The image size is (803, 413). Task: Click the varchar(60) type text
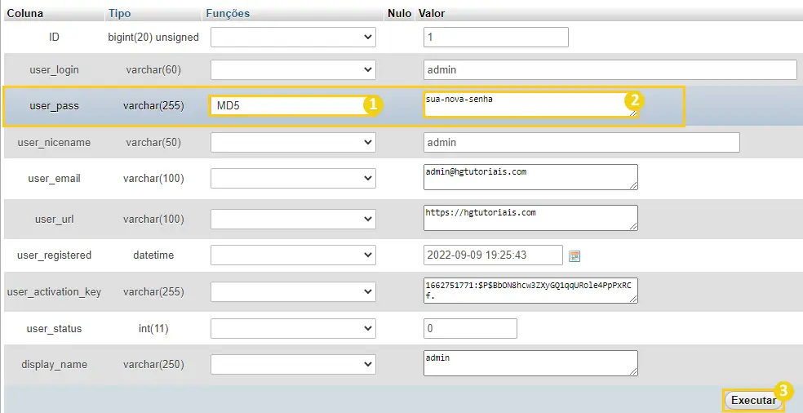(153, 69)
